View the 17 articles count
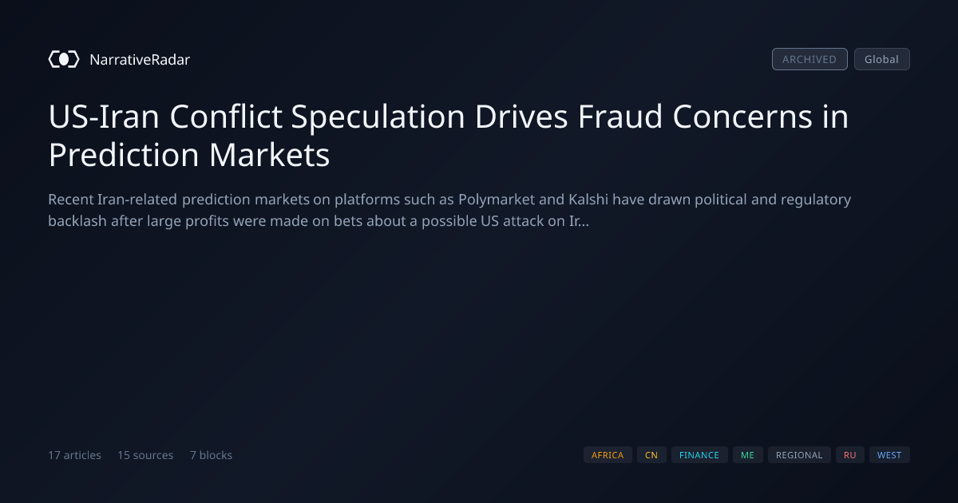Screen dimensions: 958x503 [x=74, y=455]
